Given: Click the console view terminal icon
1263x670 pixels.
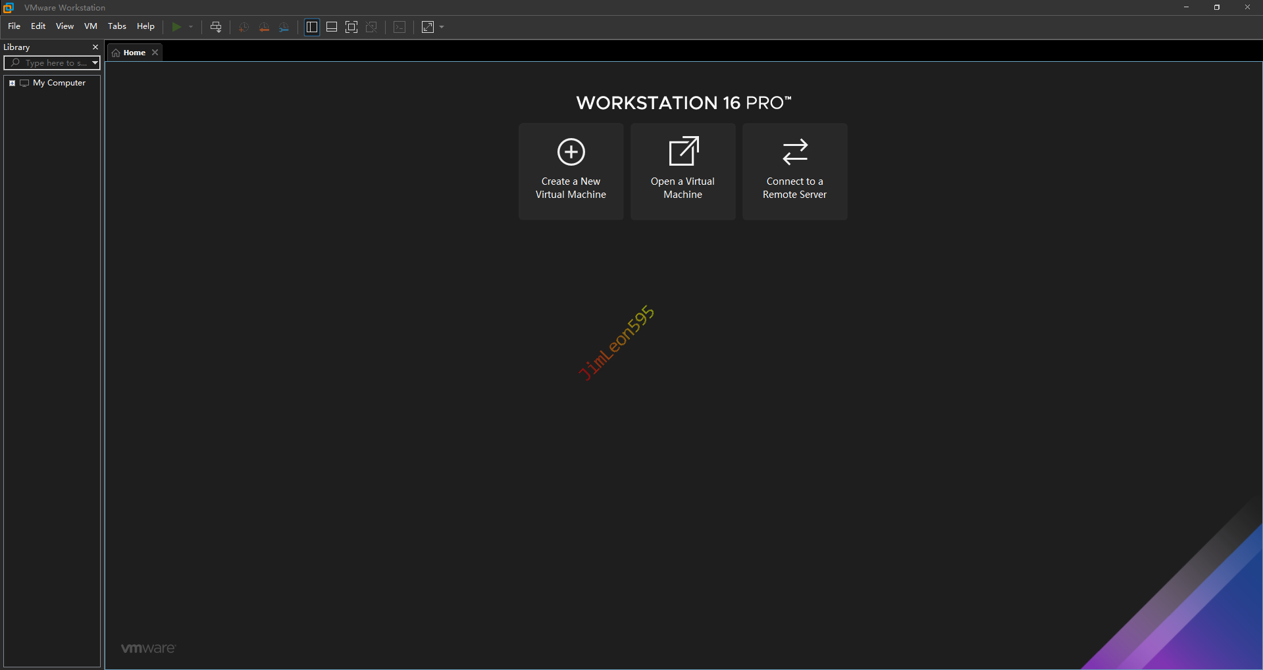Looking at the screenshot, I should (x=400, y=27).
